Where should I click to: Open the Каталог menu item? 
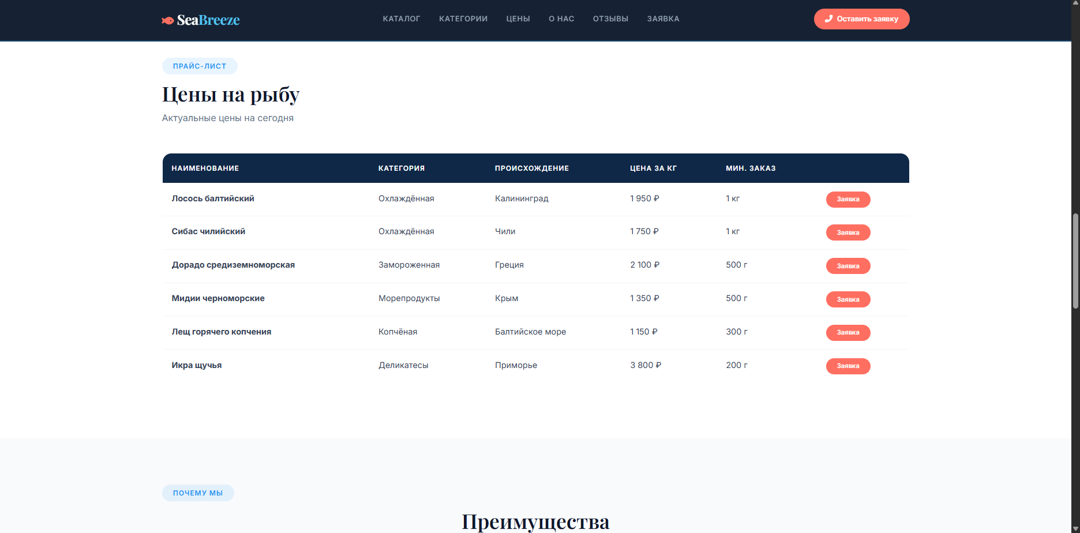[402, 19]
